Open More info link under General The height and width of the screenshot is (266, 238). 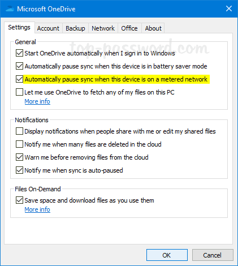pyautogui.click(x=37, y=101)
